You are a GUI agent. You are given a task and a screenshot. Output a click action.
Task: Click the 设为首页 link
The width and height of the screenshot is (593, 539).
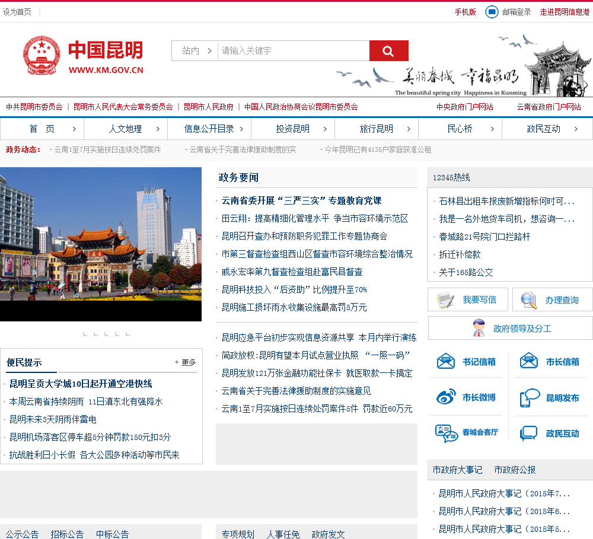coord(17,12)
